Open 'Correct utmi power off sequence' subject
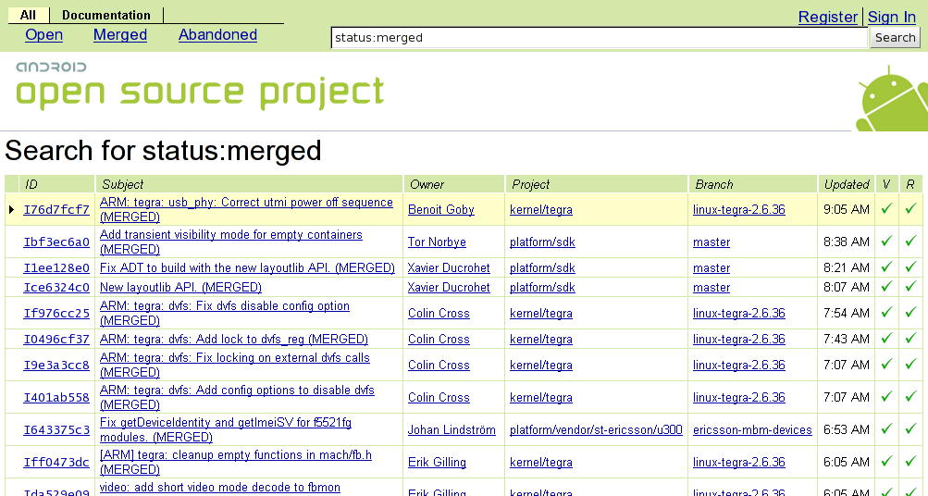Viewport: 928px width, 496px height. [246, 209]
